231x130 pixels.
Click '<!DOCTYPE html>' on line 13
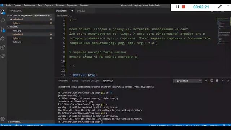coord(83,75)
